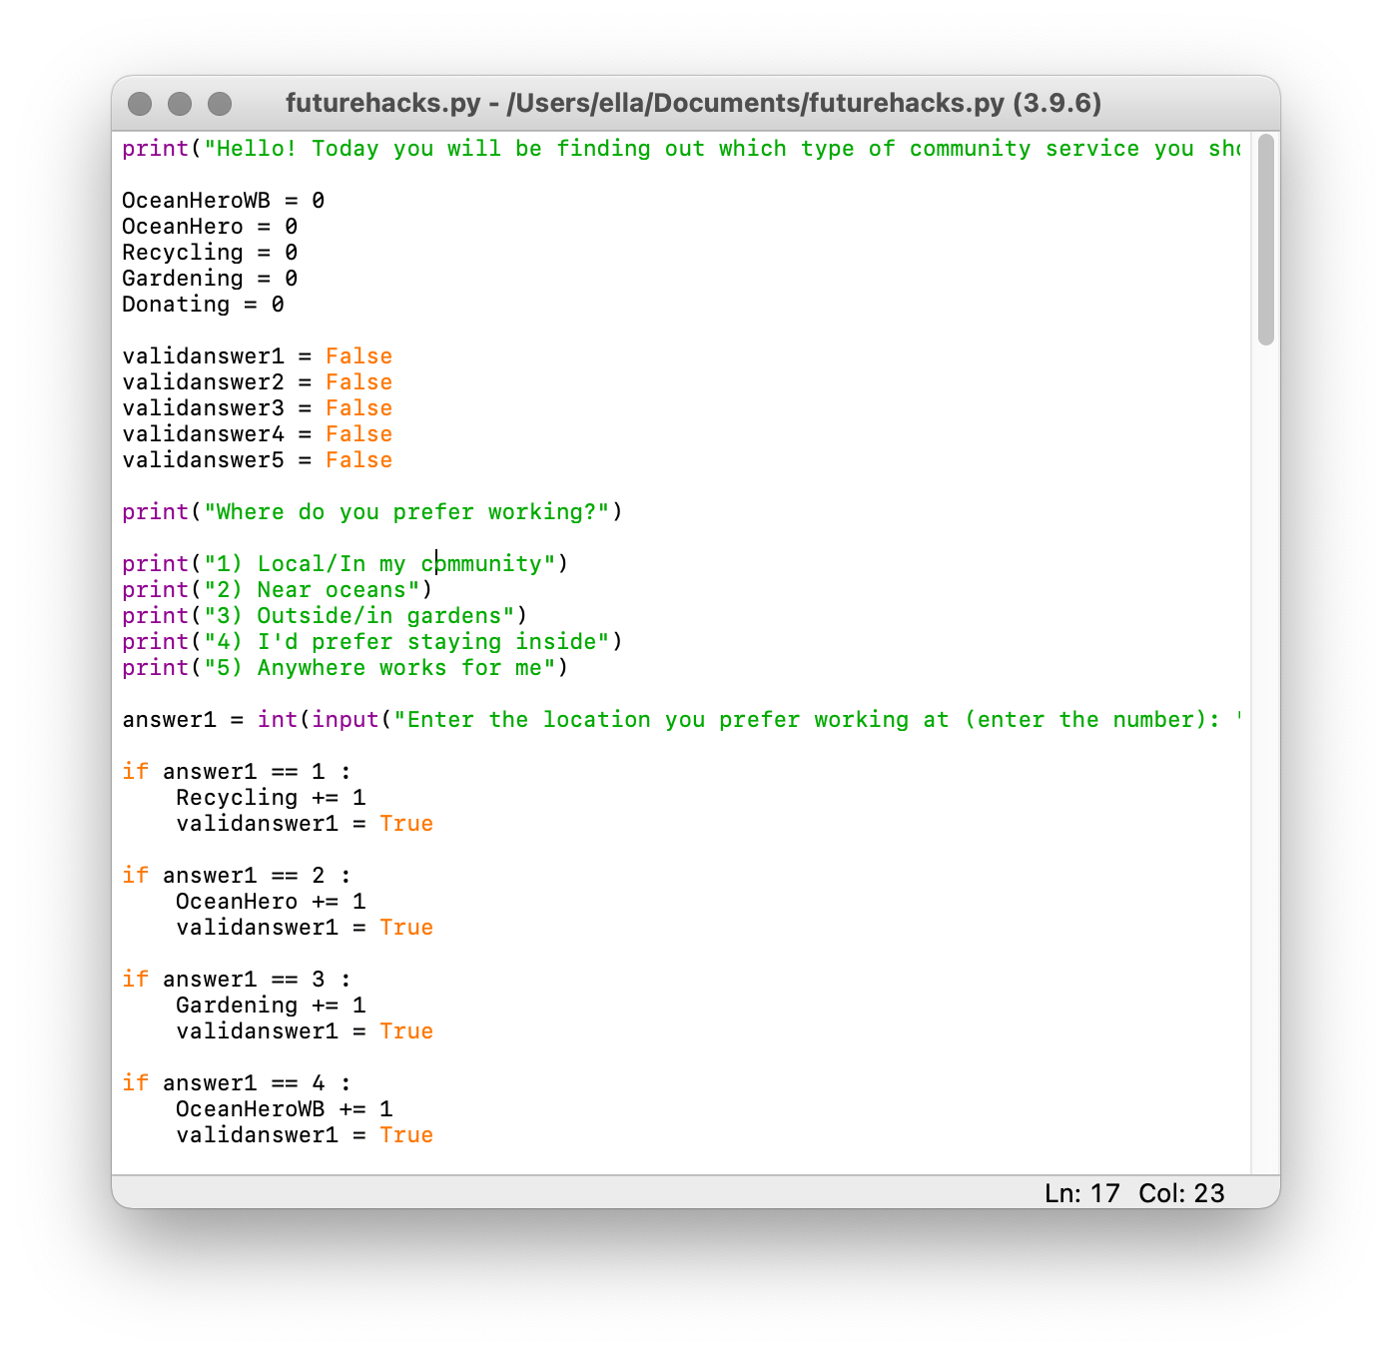The width and height of the screenshot is (1392, 1356).
Task: Click the 'OceanHeroWB += 1' line
Action: 285,1109
